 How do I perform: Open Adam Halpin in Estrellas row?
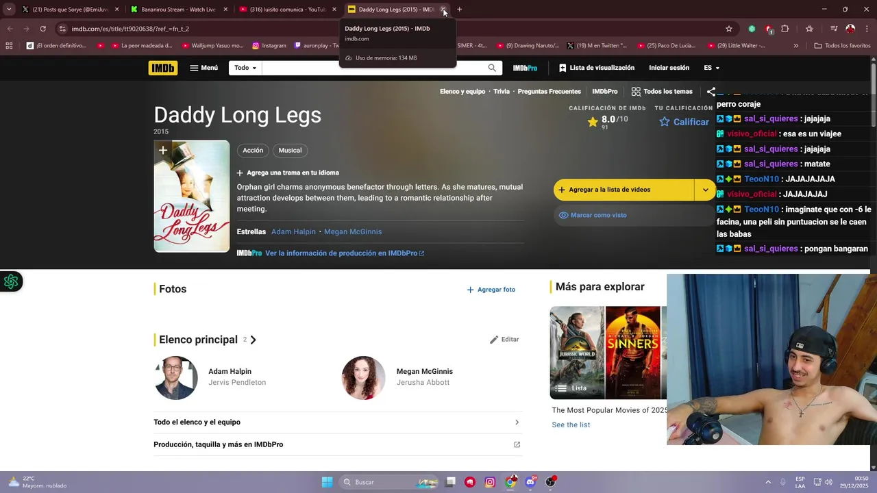[x=293, y=232]
